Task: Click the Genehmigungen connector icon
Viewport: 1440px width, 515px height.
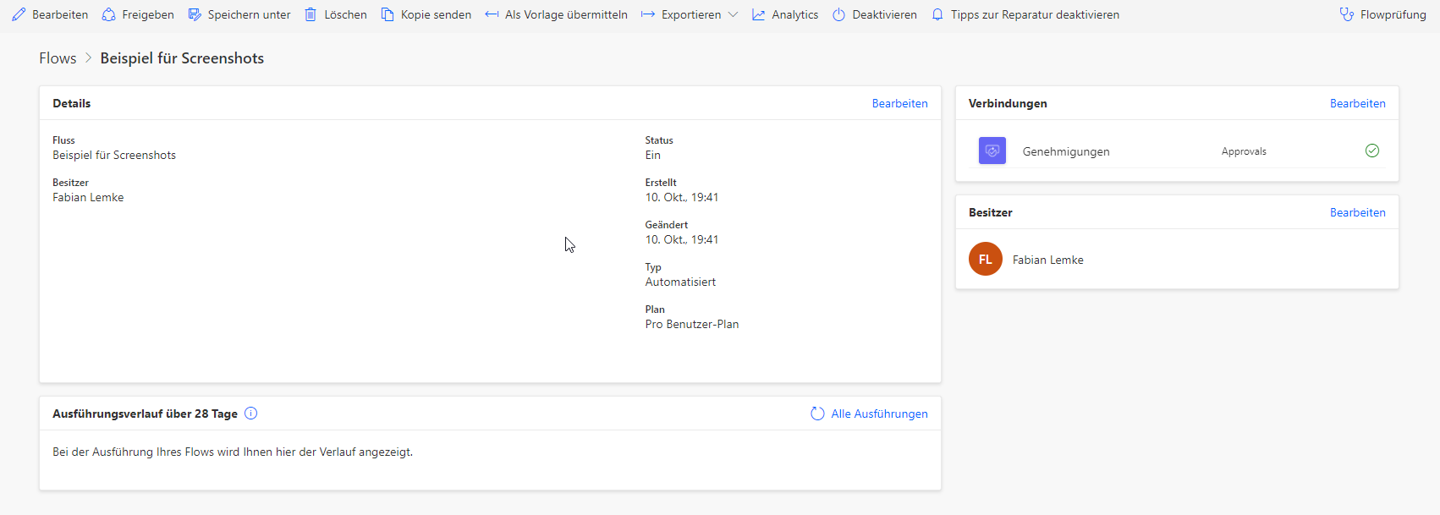Action: click(x=992, y=151)
